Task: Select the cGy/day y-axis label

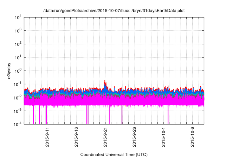Action: coord(9,71)
